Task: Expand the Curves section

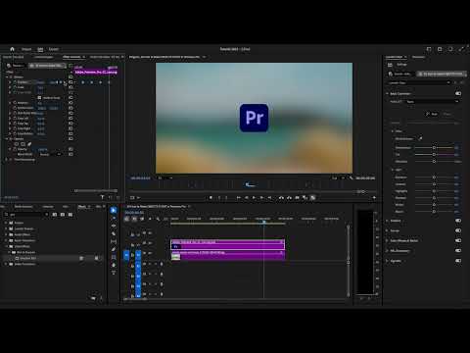Action: coord(388,230)
